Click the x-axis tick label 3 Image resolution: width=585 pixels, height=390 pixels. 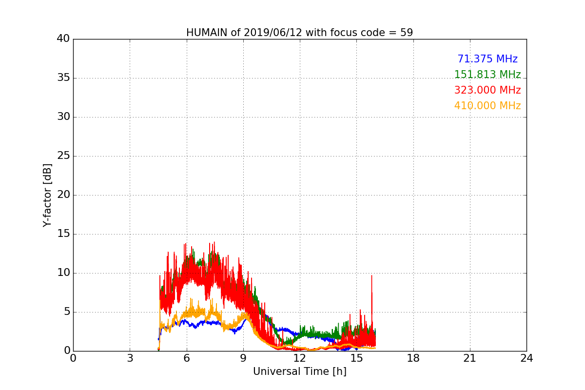tap(130, 358)
